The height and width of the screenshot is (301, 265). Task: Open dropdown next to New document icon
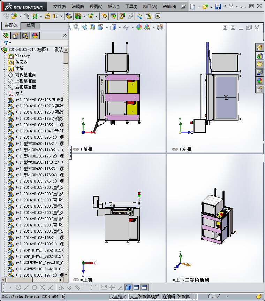tap(199, 7)
